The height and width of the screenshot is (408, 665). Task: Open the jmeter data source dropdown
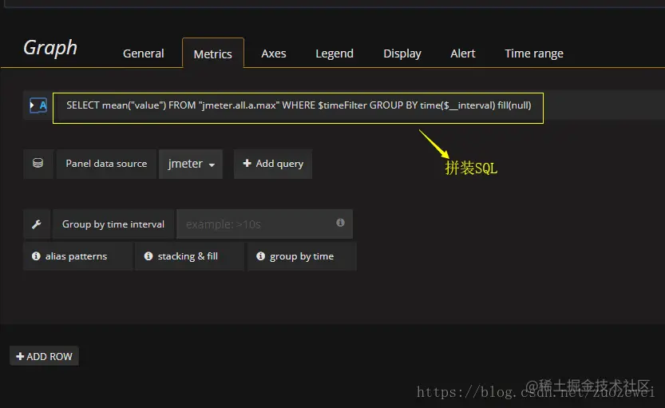[191, 164]
